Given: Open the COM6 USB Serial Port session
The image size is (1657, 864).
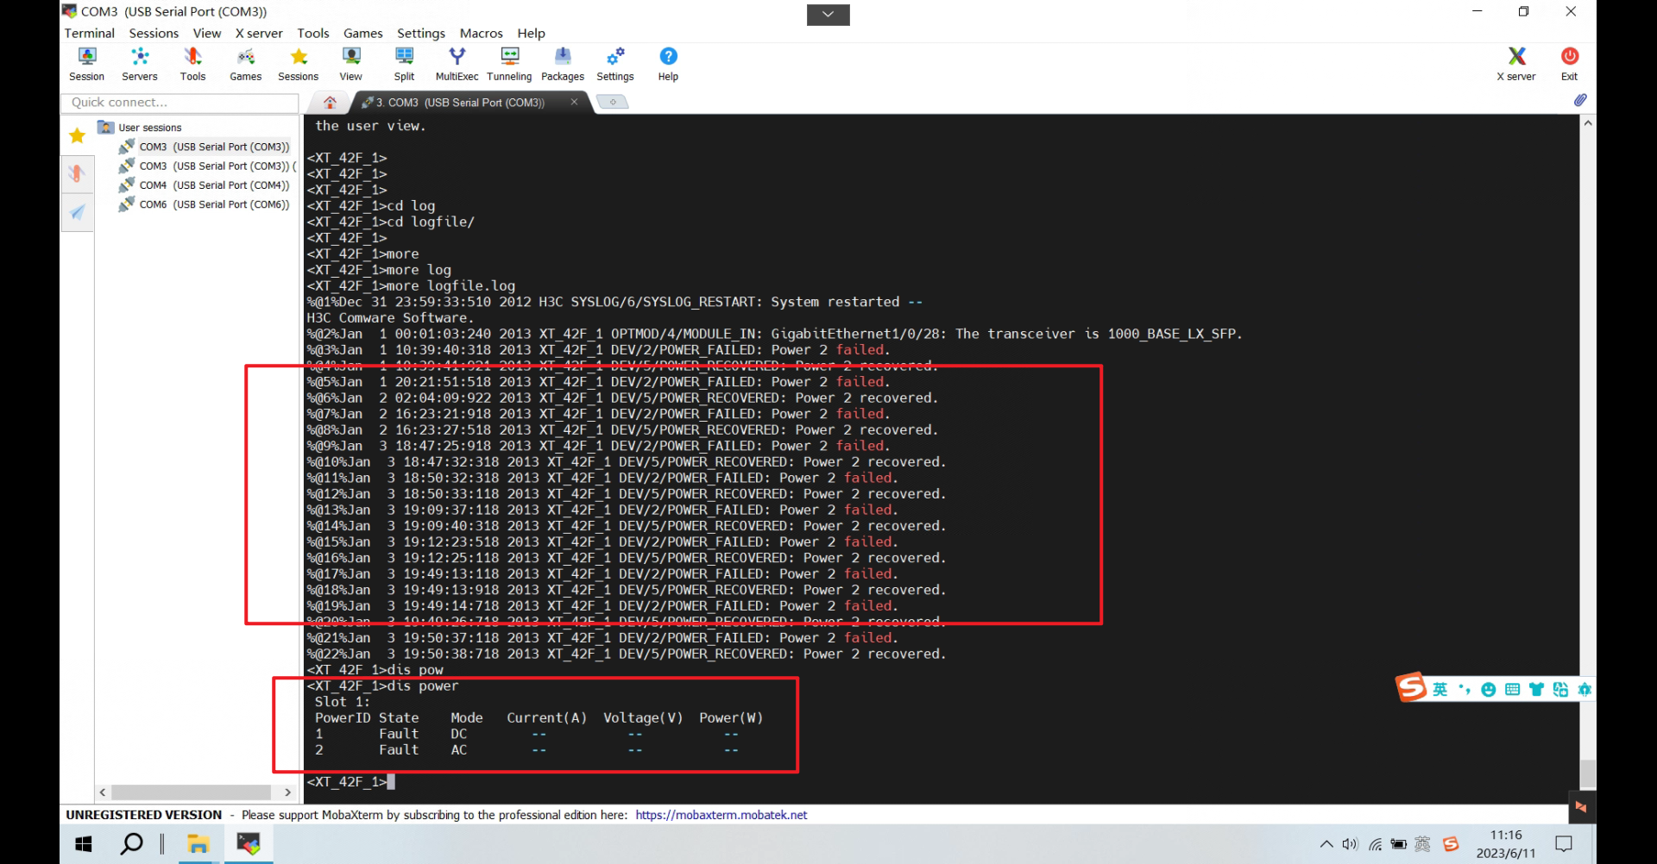Looking at the screenshot, I should point(205,204).
